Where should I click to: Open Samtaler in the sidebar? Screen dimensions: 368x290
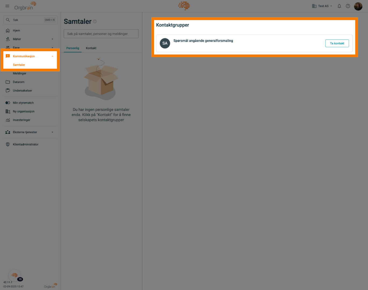[x=19, y=65]
